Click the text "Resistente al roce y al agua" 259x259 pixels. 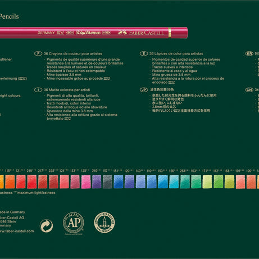click(x=175, y=71)
